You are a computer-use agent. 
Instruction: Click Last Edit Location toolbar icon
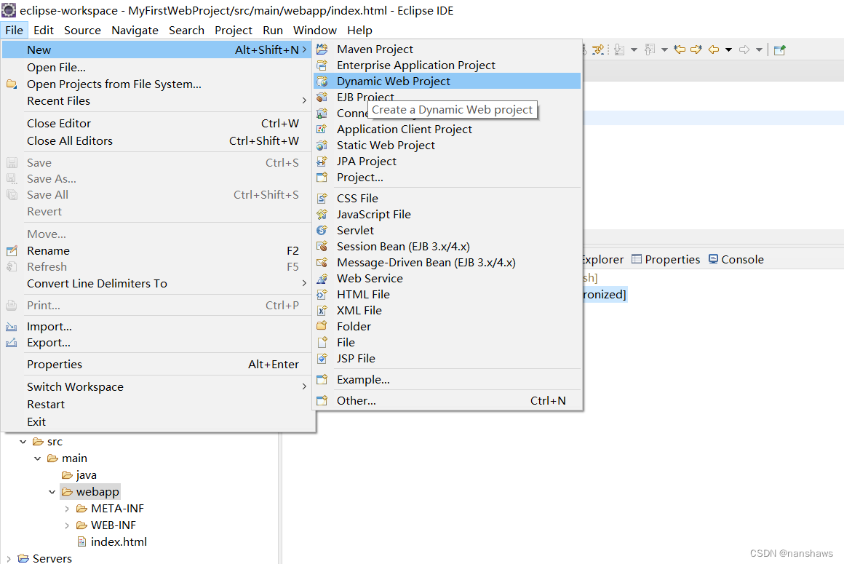coord(680,49)
